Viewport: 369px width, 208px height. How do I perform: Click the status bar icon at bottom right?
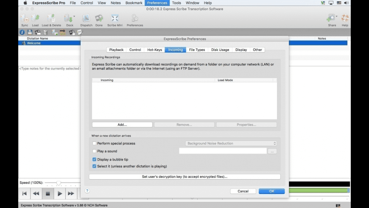coord(338,205)
